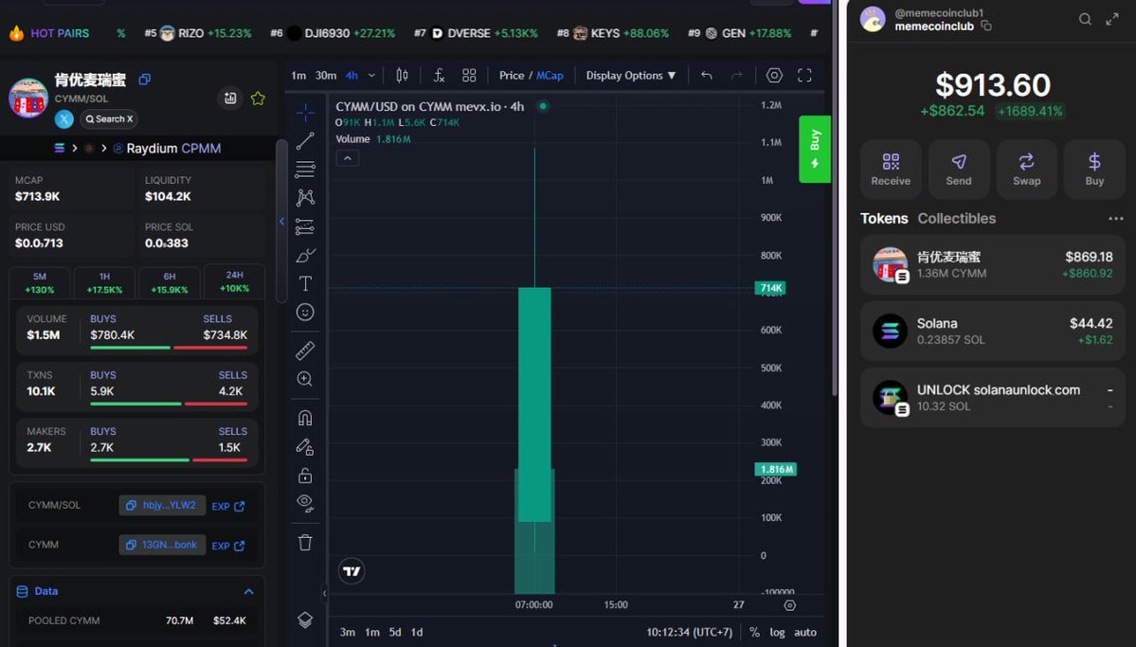Toggle auto scale on chart
This screenshot has height=647, width=1136.
click(x=805, y=632)
